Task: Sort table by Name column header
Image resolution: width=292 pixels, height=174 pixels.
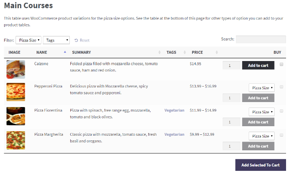Action: [42, 52]
